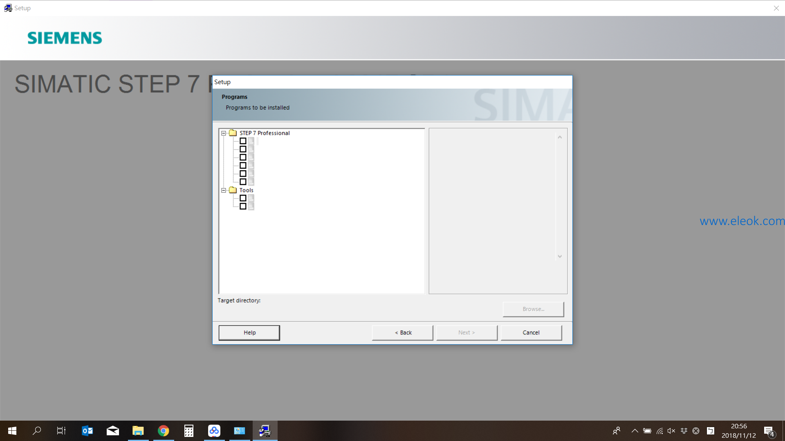Open the Calculator app in taskbar
This screenshot has width=785, height=441.
(189, 431)
